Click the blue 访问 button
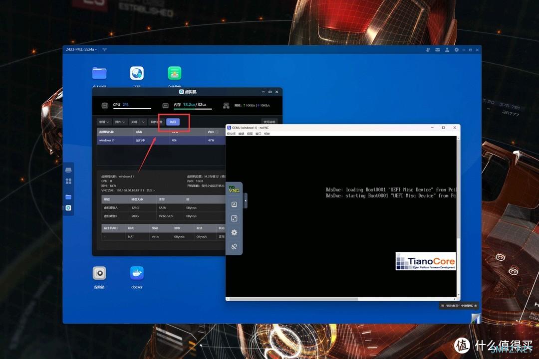Image resolution: width=539 pixels, height=359 pixels. (x=173, y=122)
